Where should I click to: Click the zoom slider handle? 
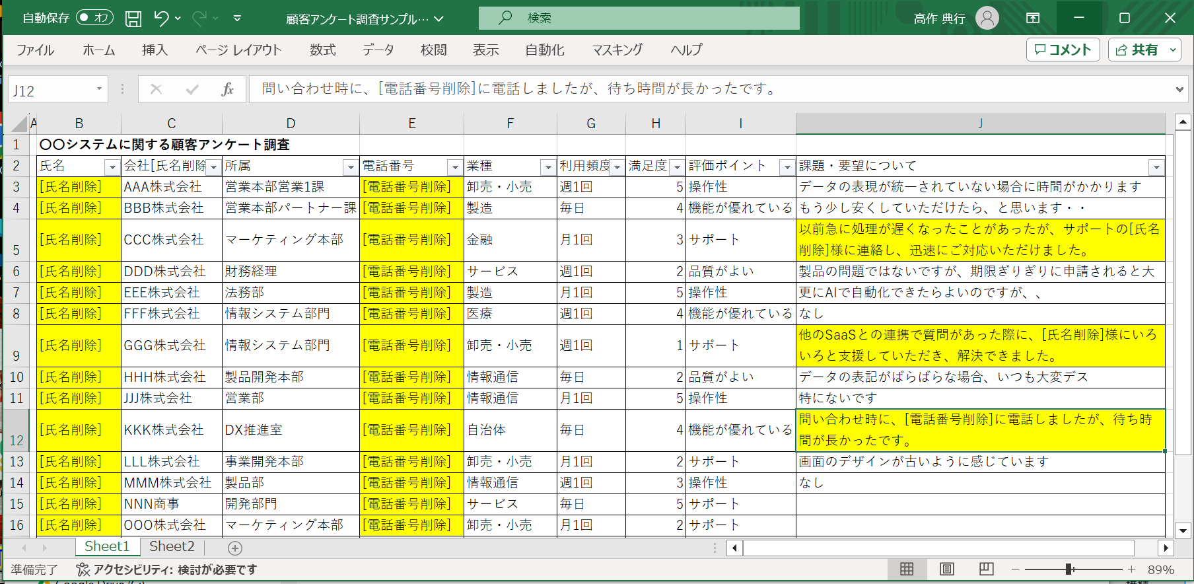[1069, 569]
